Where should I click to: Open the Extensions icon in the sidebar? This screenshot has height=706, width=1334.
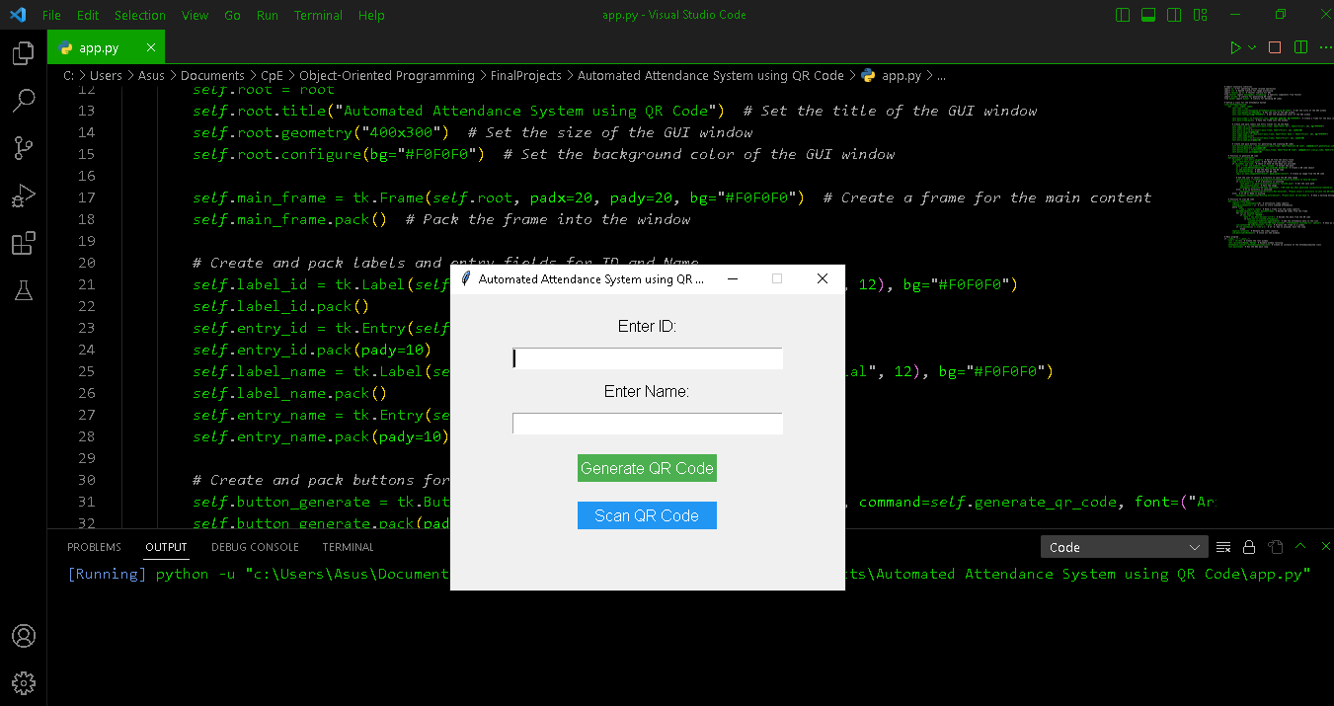[x=23, y=243]
